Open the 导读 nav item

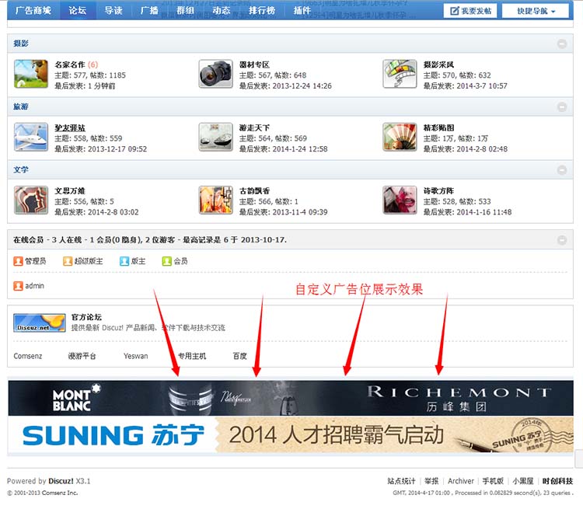point(113,10)
